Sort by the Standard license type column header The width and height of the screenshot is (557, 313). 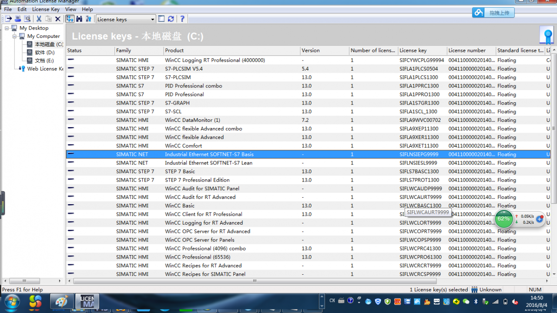520,50
